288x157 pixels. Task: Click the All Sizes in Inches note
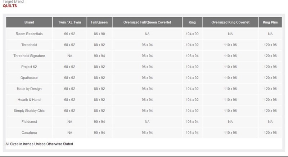(x=39, y=144)
